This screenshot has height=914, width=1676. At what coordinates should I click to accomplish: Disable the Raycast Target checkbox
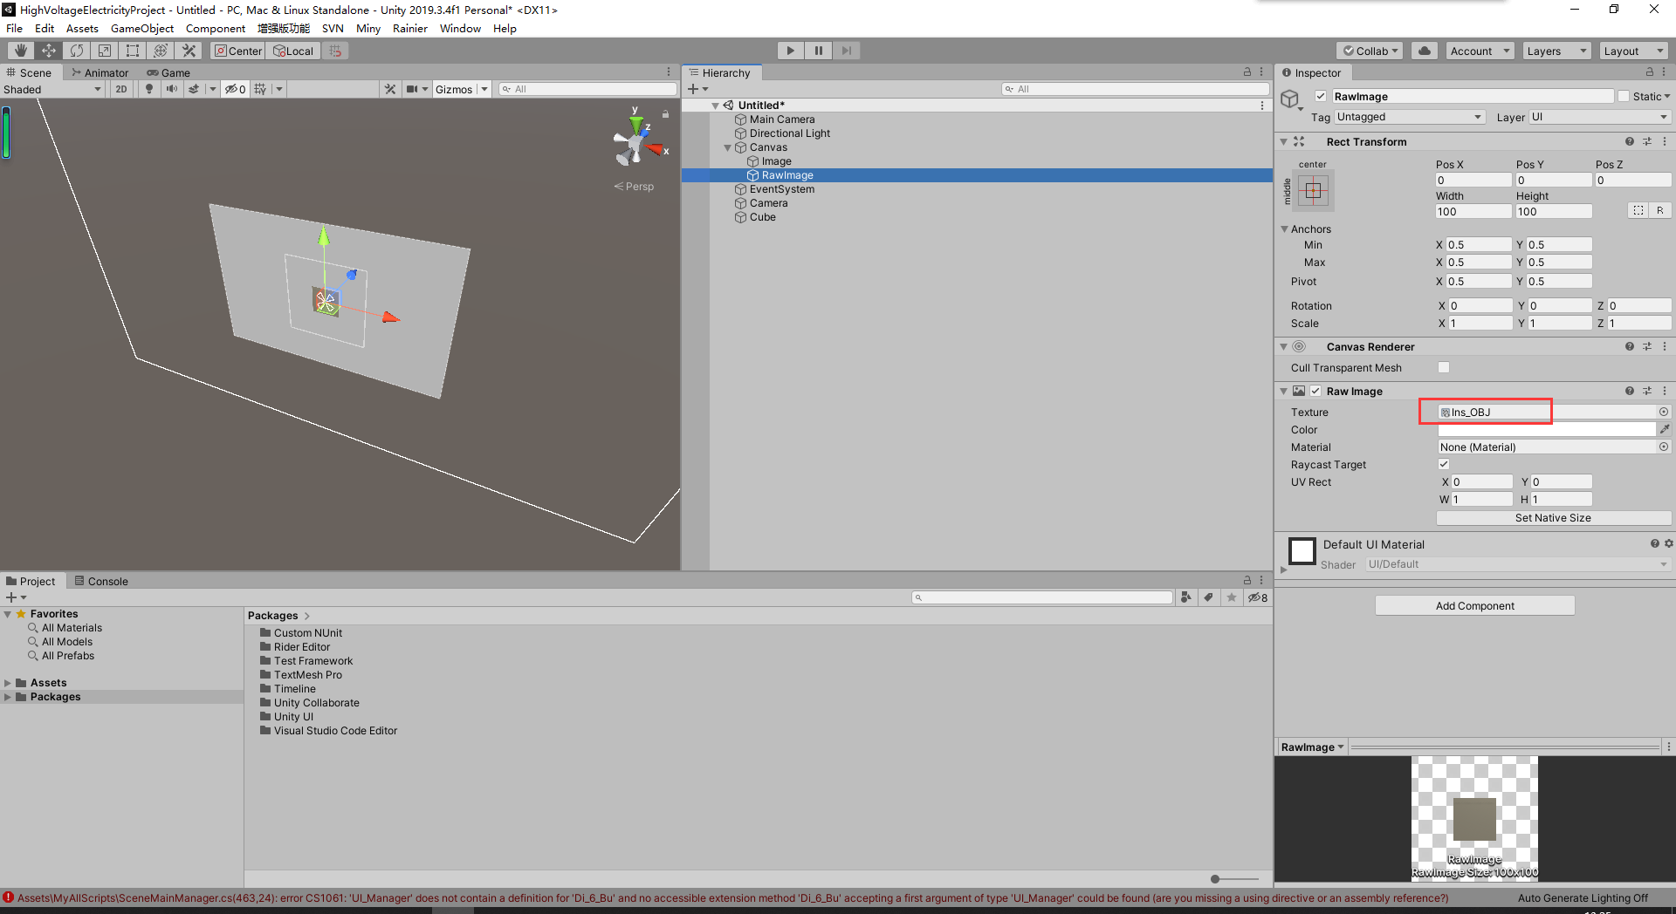(1444, 464)
